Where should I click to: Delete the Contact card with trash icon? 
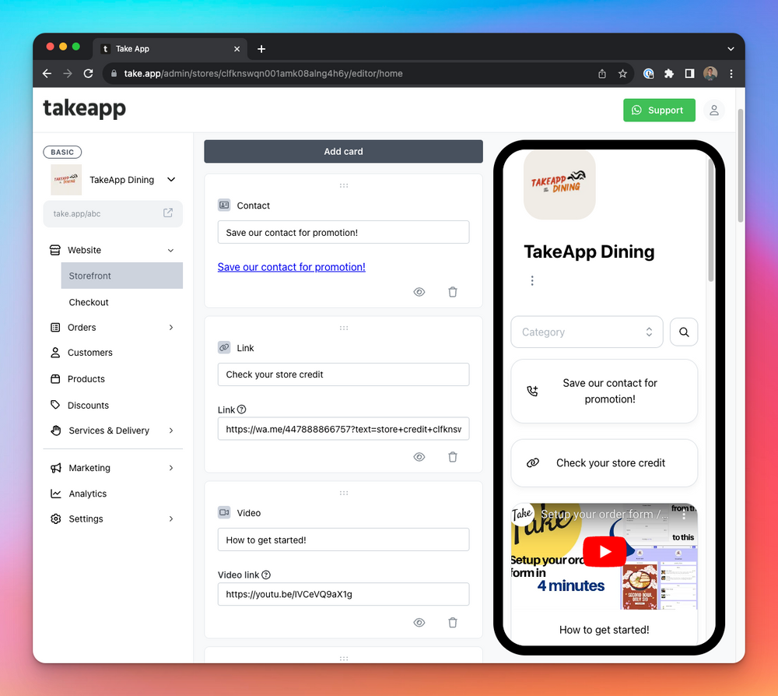453,292
